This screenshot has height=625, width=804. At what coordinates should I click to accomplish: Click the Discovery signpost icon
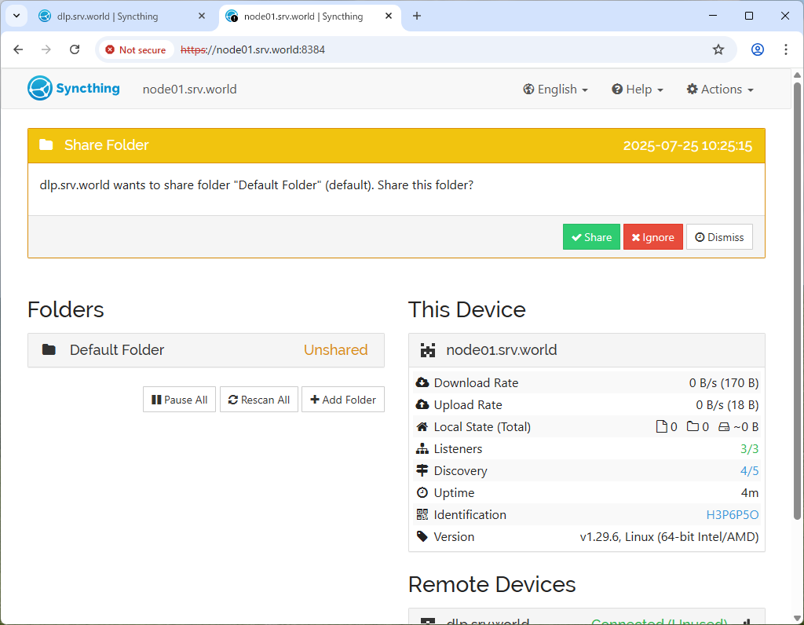[422, 470]
